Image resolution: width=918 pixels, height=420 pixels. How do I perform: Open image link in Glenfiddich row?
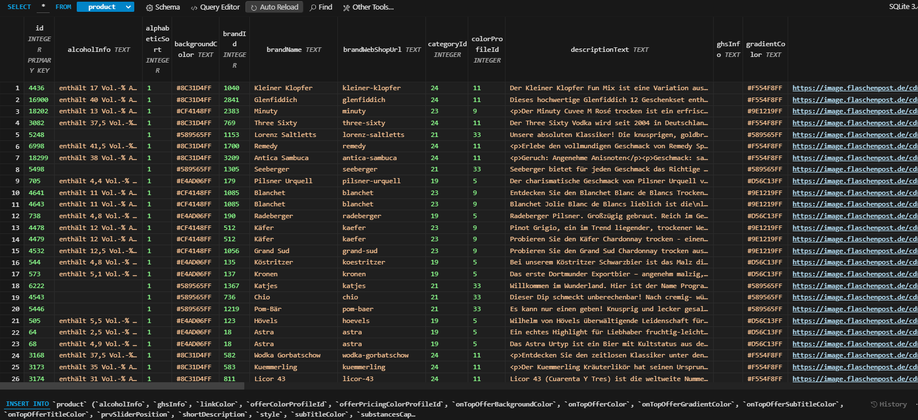tap(855, 100)
